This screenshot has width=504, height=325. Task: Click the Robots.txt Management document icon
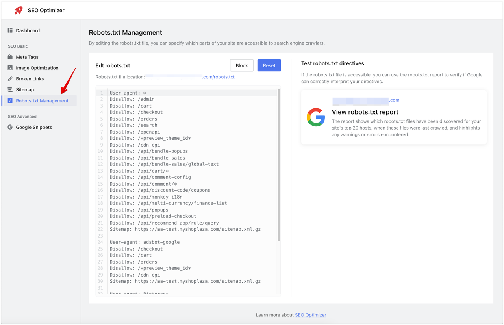10,101
